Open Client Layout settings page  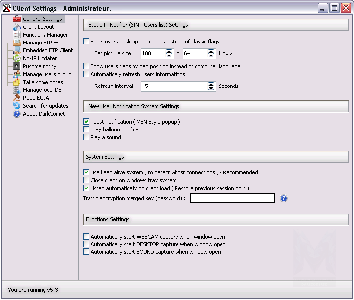pyautogui.click(x=38, y=27)
